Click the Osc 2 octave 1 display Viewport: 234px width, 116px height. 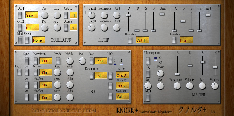tap(73, 27)
